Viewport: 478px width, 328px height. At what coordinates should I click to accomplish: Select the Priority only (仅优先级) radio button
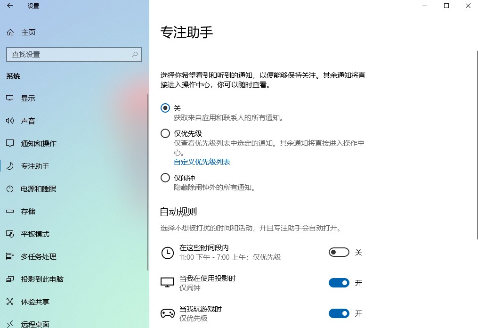[x=165, y=133]
